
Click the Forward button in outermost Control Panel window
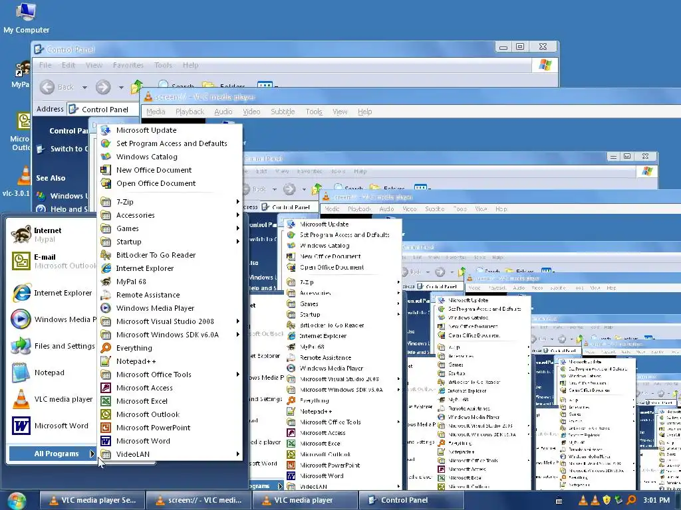[x=103, y=87]
